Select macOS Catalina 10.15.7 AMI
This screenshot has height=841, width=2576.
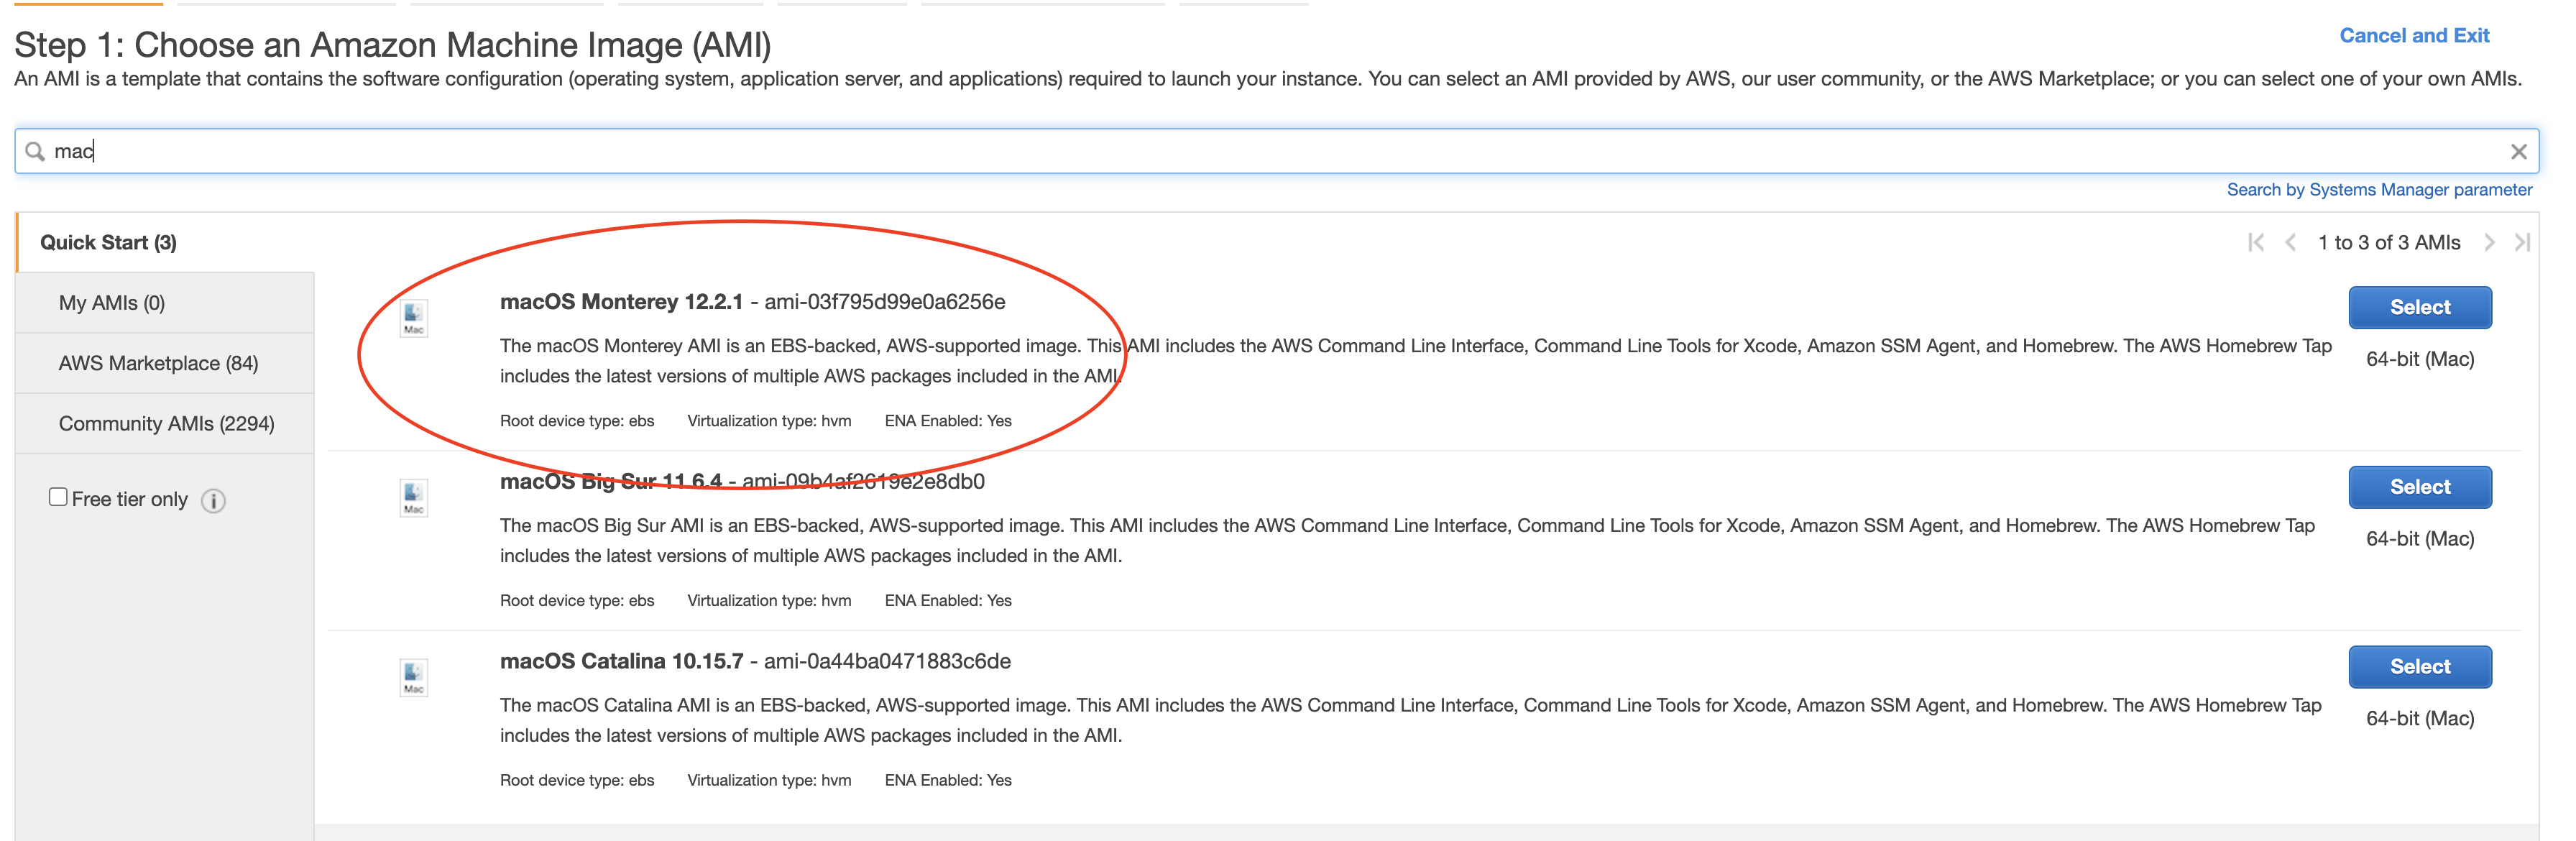coord(2419,667)
